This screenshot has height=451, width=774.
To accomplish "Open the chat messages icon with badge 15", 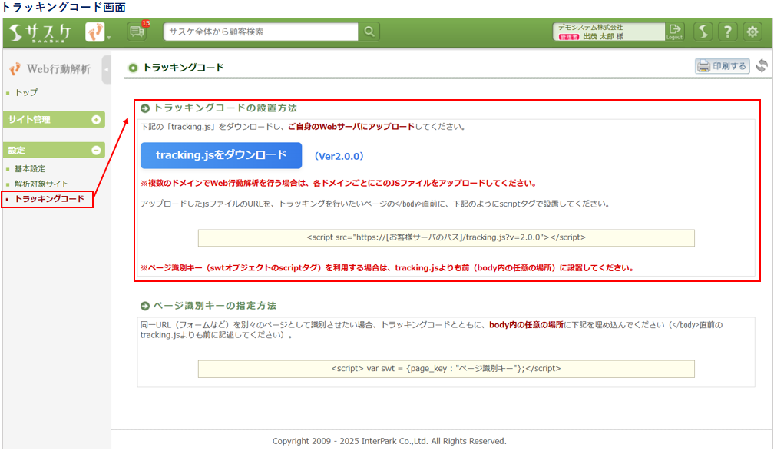I will pos(137,32).
